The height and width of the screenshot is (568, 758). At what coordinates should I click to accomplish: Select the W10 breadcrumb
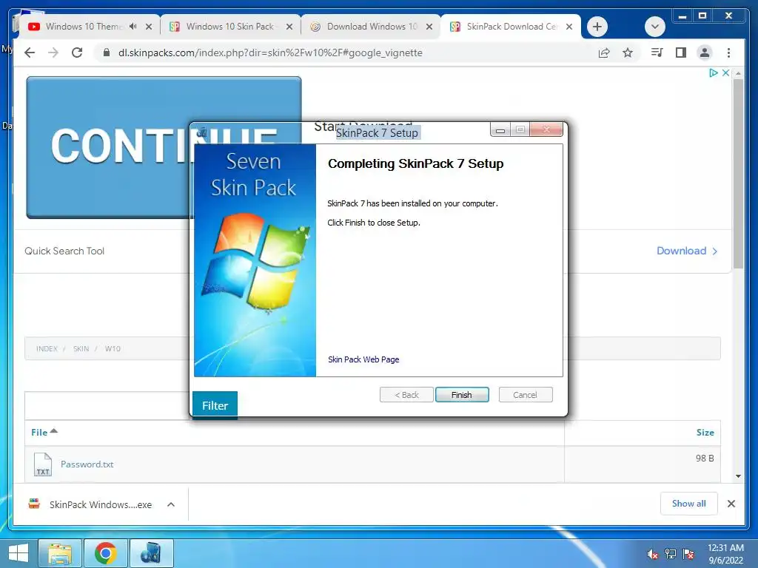point(113,349)
